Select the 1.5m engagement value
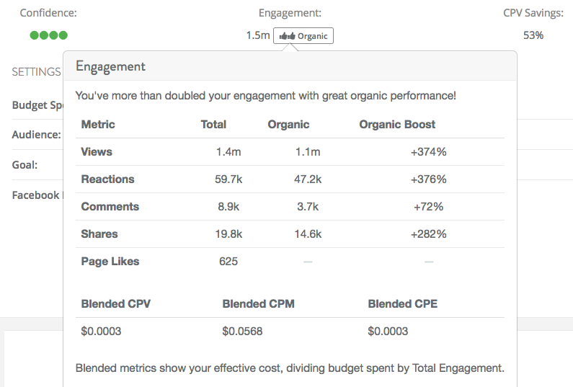The height and width of the screenshot is (387, 573). pyautogui.click(x=258, y=35)
